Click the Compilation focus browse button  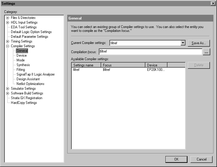(206, 52)
